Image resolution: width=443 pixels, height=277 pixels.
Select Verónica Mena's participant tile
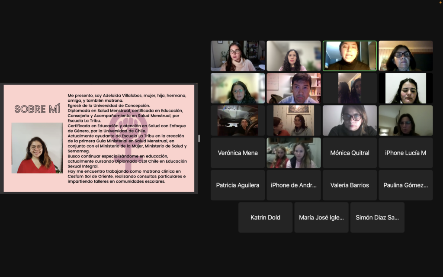pos(238,153)
